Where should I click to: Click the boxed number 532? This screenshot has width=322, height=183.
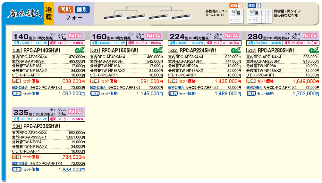pyautogui.click(x=173, y=51)
